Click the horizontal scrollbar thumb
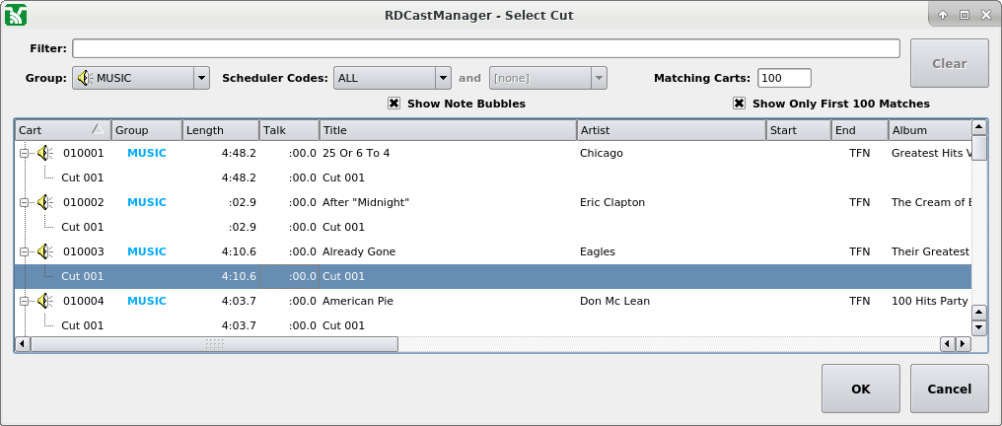The image size is (1002, 426). coord(214,344)
